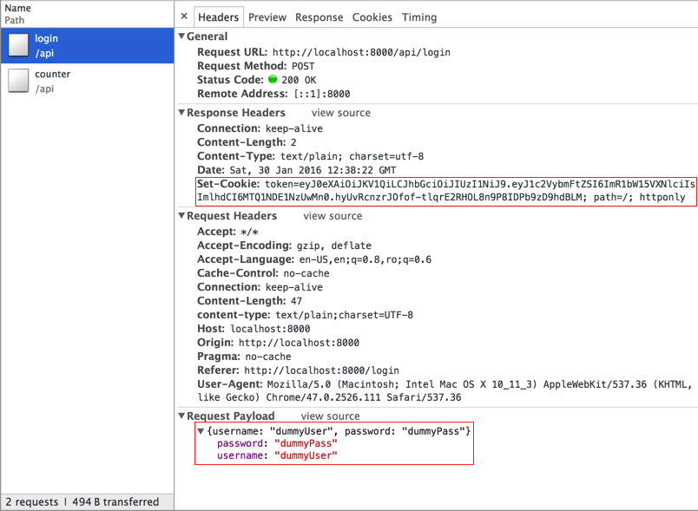Select the login request row
The width and height of the screenshot is (698, 511).
click(x=87, y=46)
